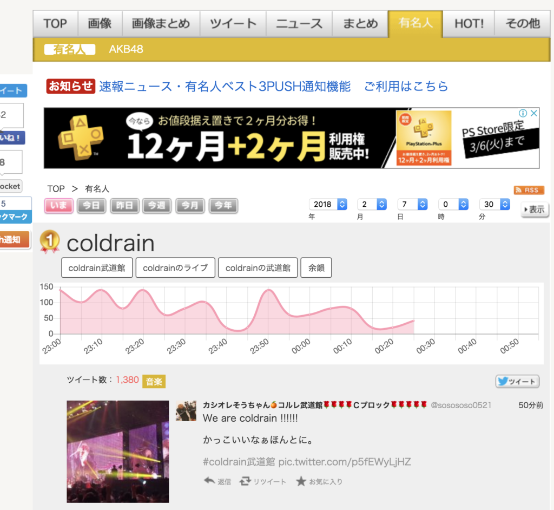Open the 音楽 category tag
The height and width of the screenshot is (510, 554).
(154, 381)
